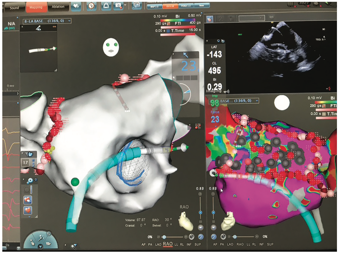339x254 pixels.
Task: Switch to the Ablation tab
Action: pyautogui.click(x=58, y=7)
